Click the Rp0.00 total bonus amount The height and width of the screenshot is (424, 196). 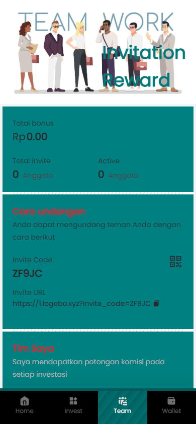tap(30, 137)
